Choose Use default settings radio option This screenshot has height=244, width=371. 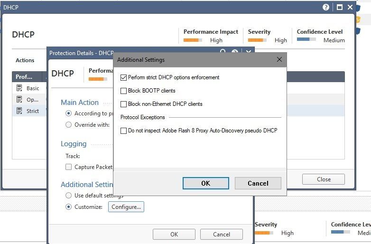pos(69,196)
